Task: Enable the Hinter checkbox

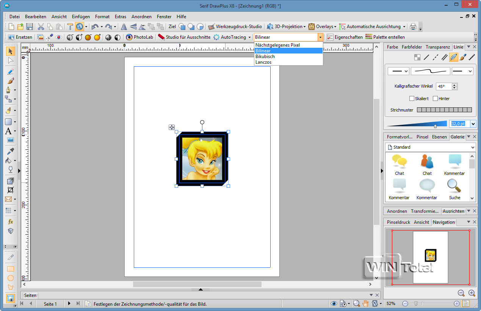Action: (435, 99)
